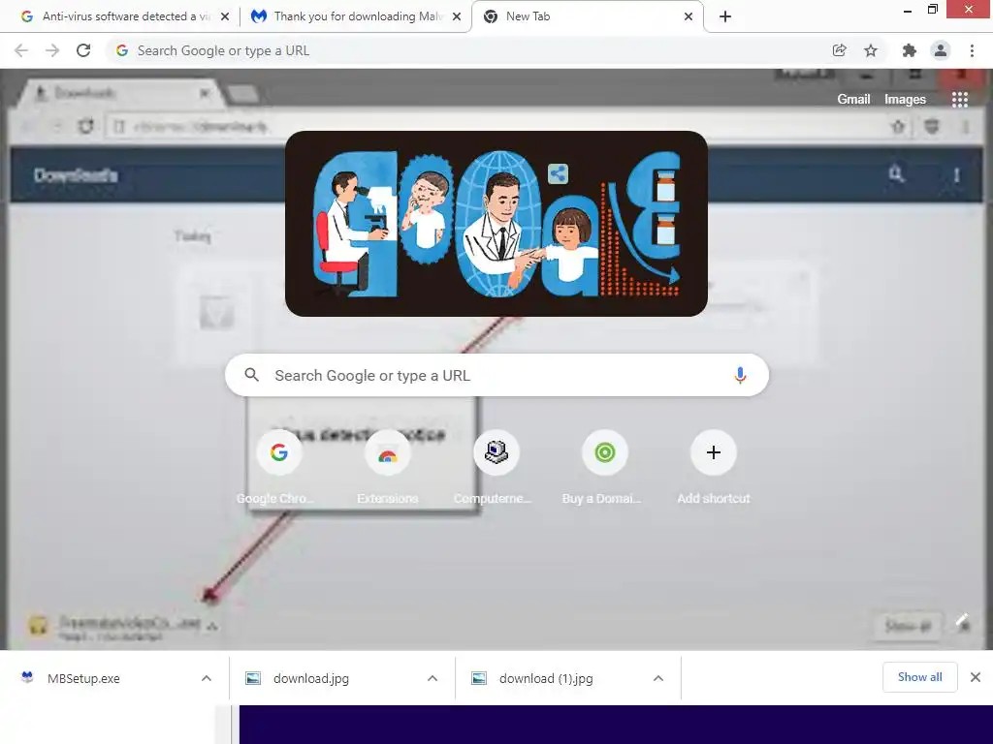
Task: Minimize the Chrome window
Action: click(x=907, y=10)
